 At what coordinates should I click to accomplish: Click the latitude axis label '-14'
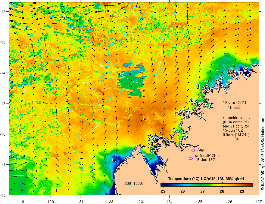pos(3,73)
